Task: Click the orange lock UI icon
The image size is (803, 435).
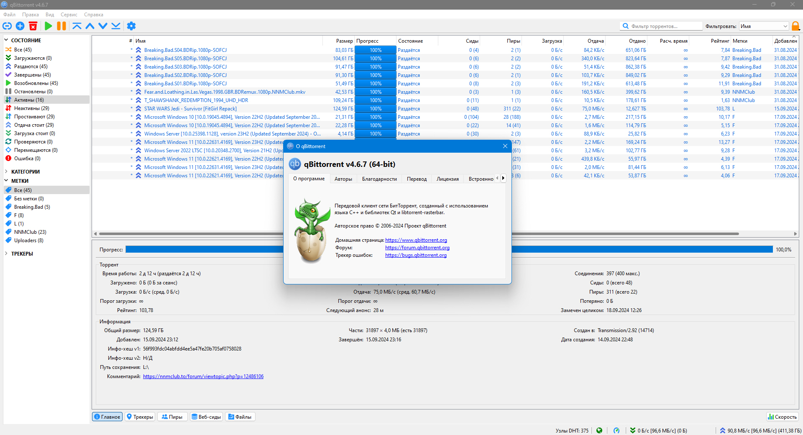Action: tap(795, 26)
